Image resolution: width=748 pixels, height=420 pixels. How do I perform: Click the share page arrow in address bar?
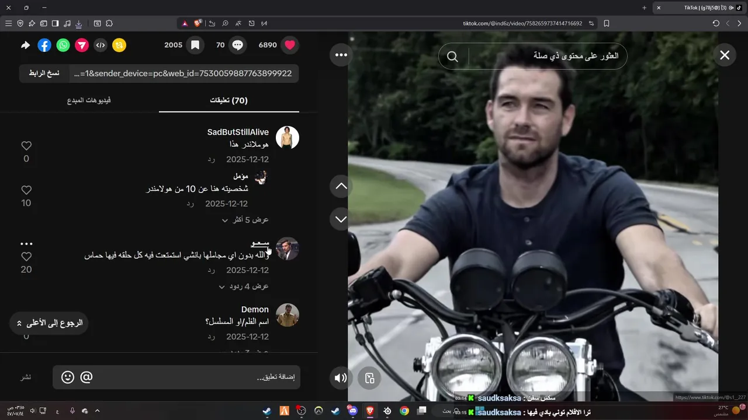pos(212,23)
